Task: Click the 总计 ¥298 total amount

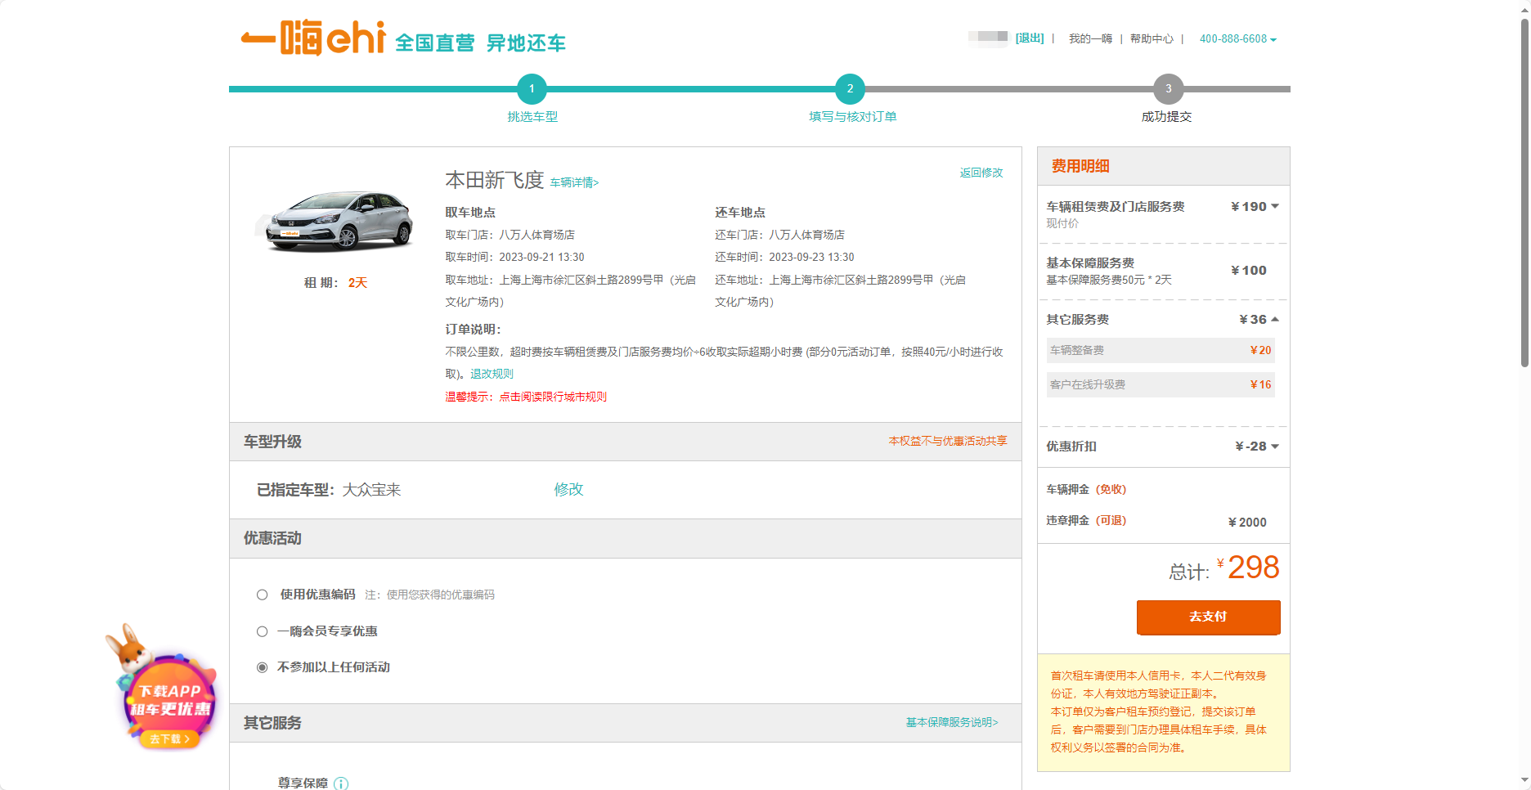Action: point(1223,568)
